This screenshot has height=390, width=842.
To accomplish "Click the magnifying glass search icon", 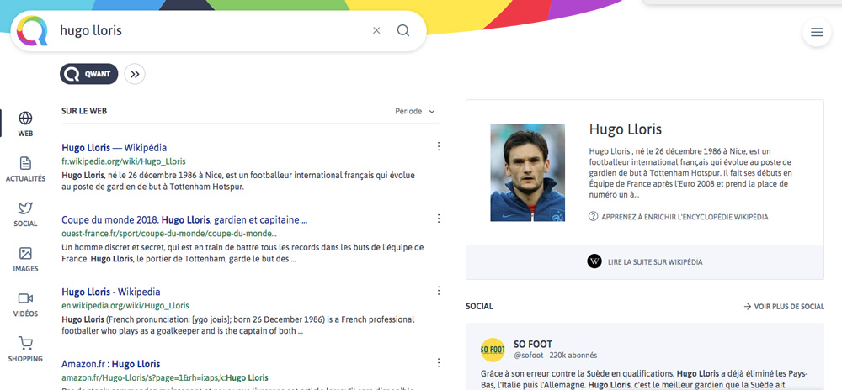I will [x=403, y=31].
